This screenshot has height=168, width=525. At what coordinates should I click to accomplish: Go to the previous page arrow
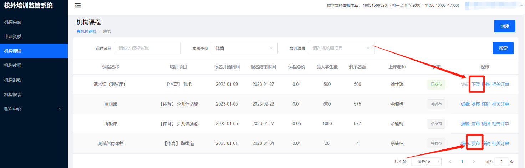450,162
